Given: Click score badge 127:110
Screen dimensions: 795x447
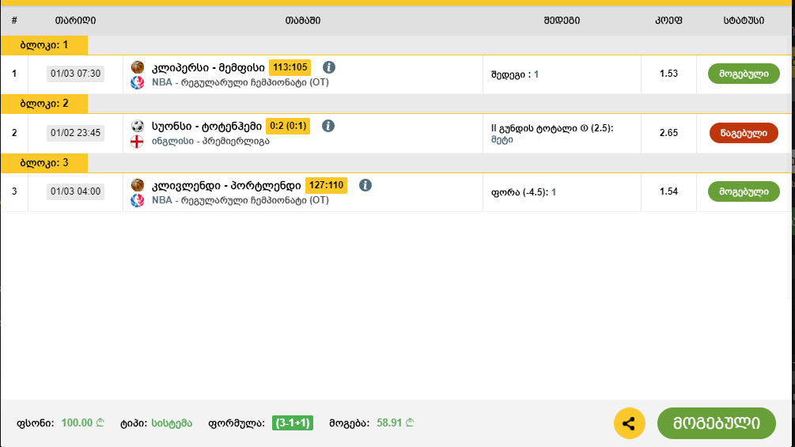Looking at the screenshot, I should [326, 185].
